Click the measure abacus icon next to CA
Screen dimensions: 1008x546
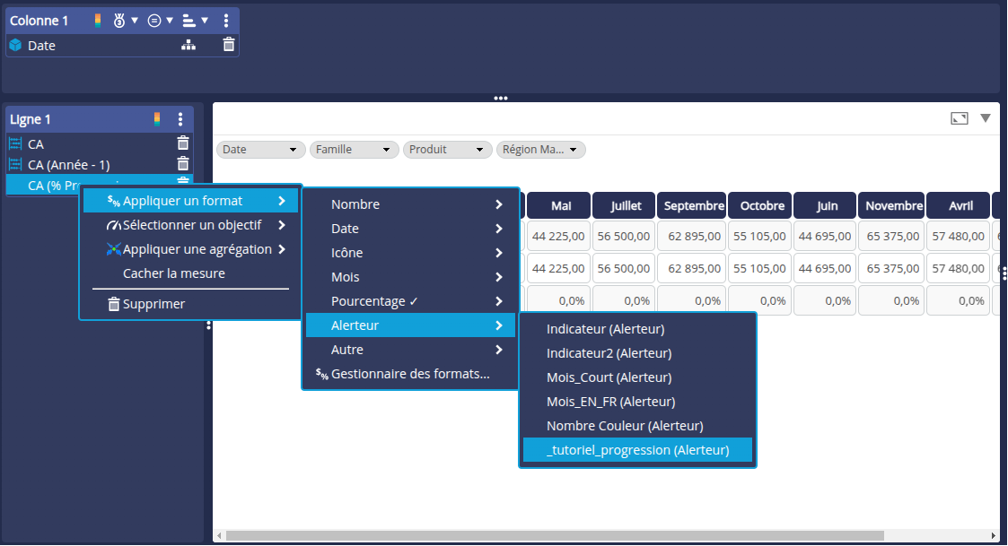tap(16, 143)
